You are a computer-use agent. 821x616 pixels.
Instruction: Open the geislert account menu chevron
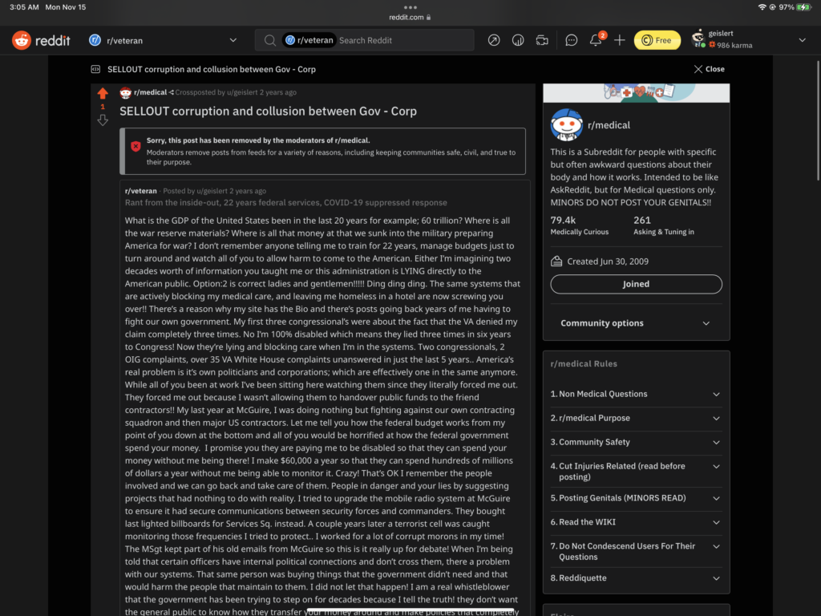click(x=802, y=40)
